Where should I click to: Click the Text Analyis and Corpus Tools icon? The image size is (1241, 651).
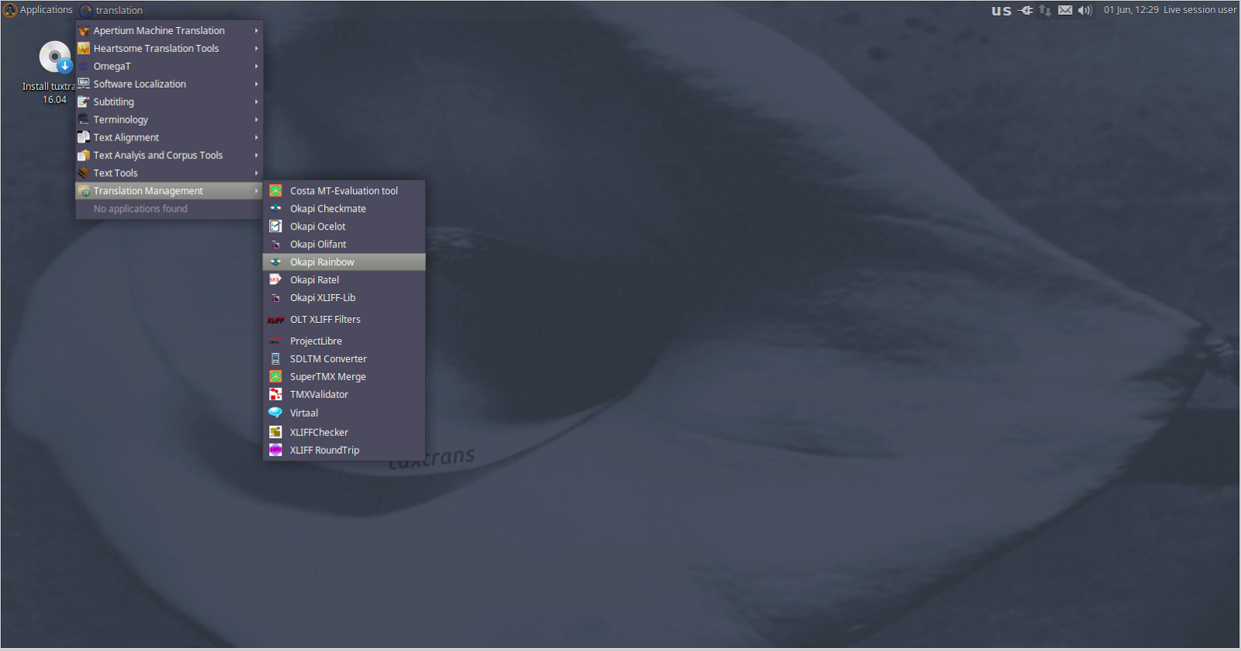tap(84, 155)
